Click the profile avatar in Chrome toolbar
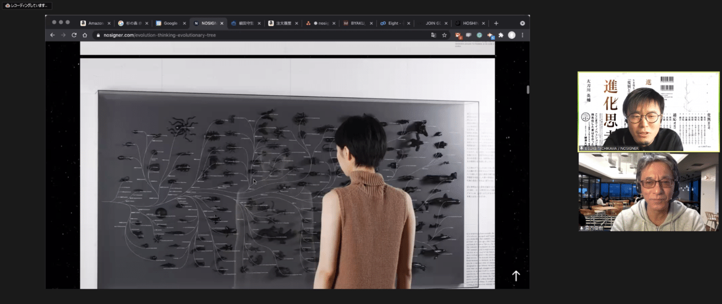This screenshot has height=304, width=722. [512, 35]
